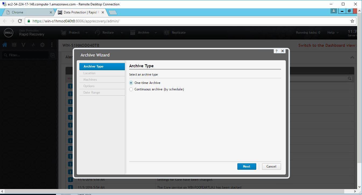Open the Machines view icon in sidebar
The width and height of the screenshot is (362, 195).
14,45
